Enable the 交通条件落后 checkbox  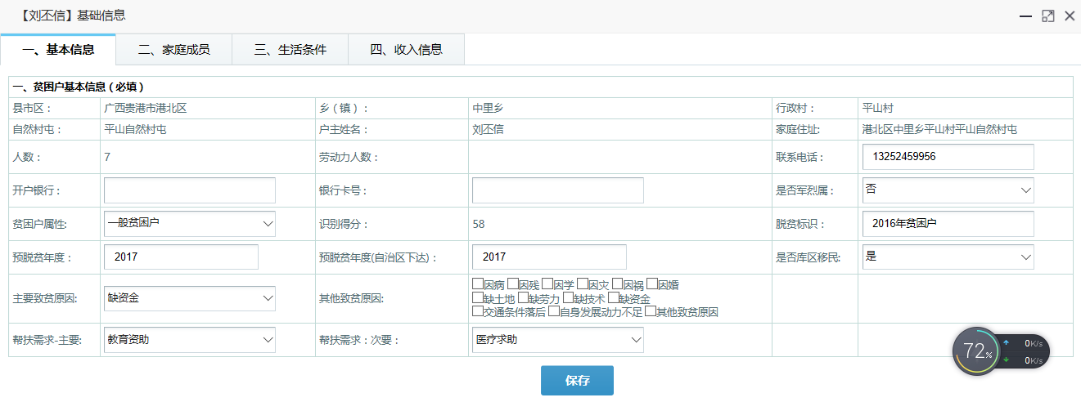point(478,311)
